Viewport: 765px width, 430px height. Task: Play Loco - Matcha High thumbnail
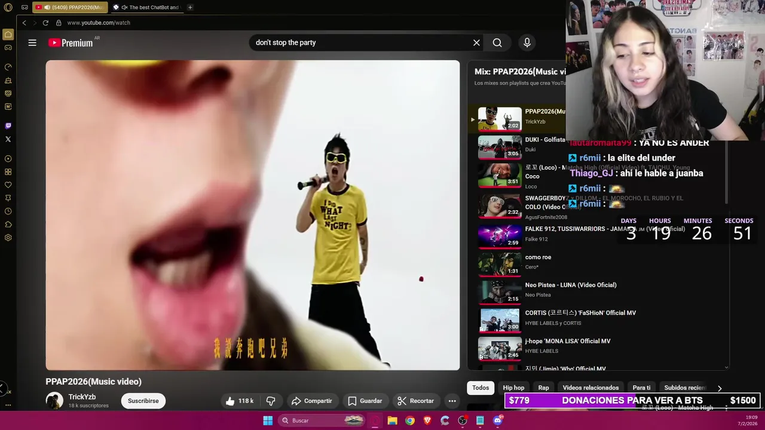[500, 175]
